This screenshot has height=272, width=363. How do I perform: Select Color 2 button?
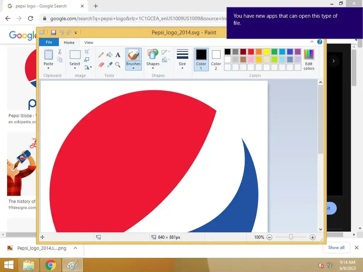tap(216, 59)
